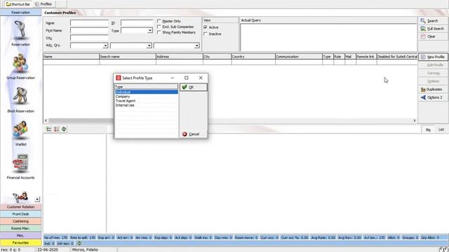Expand sidebar icon list down arrow
449x252 pixels.
point(37,199)
